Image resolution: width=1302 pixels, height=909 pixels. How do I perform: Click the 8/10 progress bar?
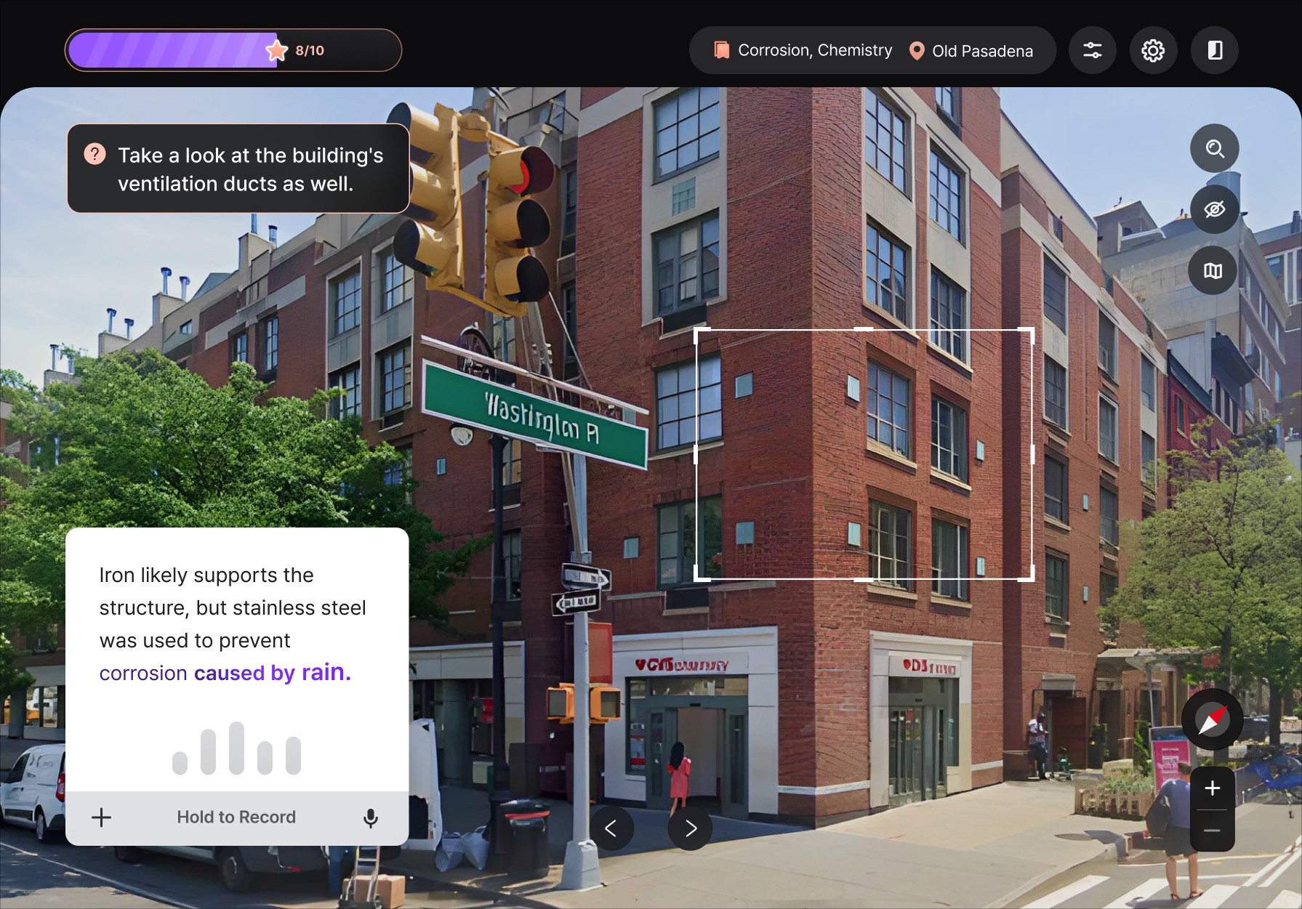[233, 50]
